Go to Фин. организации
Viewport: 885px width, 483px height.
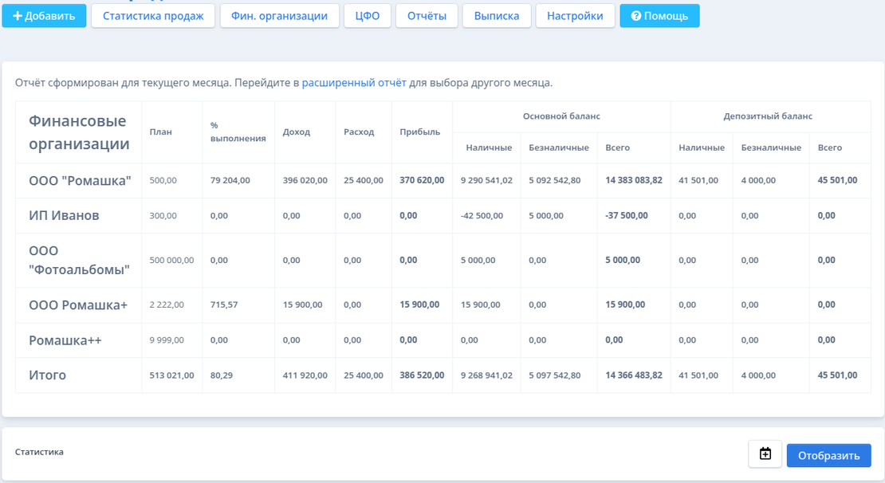point(279,16)
